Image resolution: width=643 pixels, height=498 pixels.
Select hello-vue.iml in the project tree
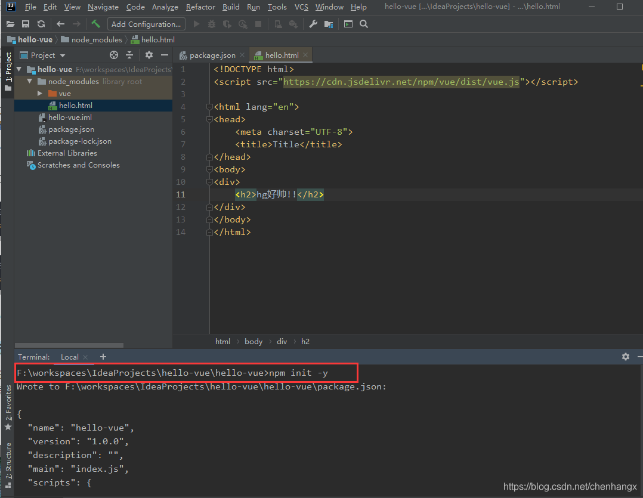pos(94,117)
